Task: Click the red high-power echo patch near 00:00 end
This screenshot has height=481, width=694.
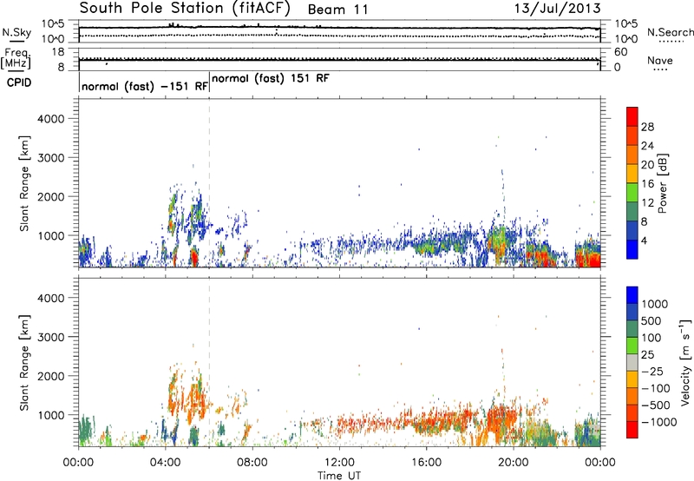Action: click(x=588, y=258)
